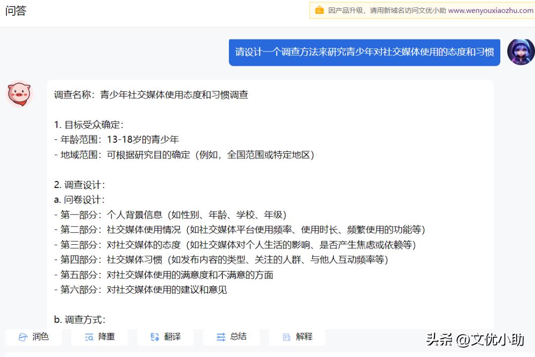This screenshot has width=535, height=357.
Task: Select the 翻译 button text
Action: (172, 337)
